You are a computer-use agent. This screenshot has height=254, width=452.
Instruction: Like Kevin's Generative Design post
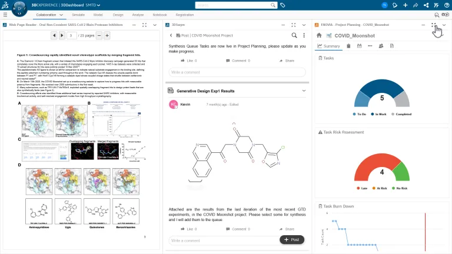[189, 229]
